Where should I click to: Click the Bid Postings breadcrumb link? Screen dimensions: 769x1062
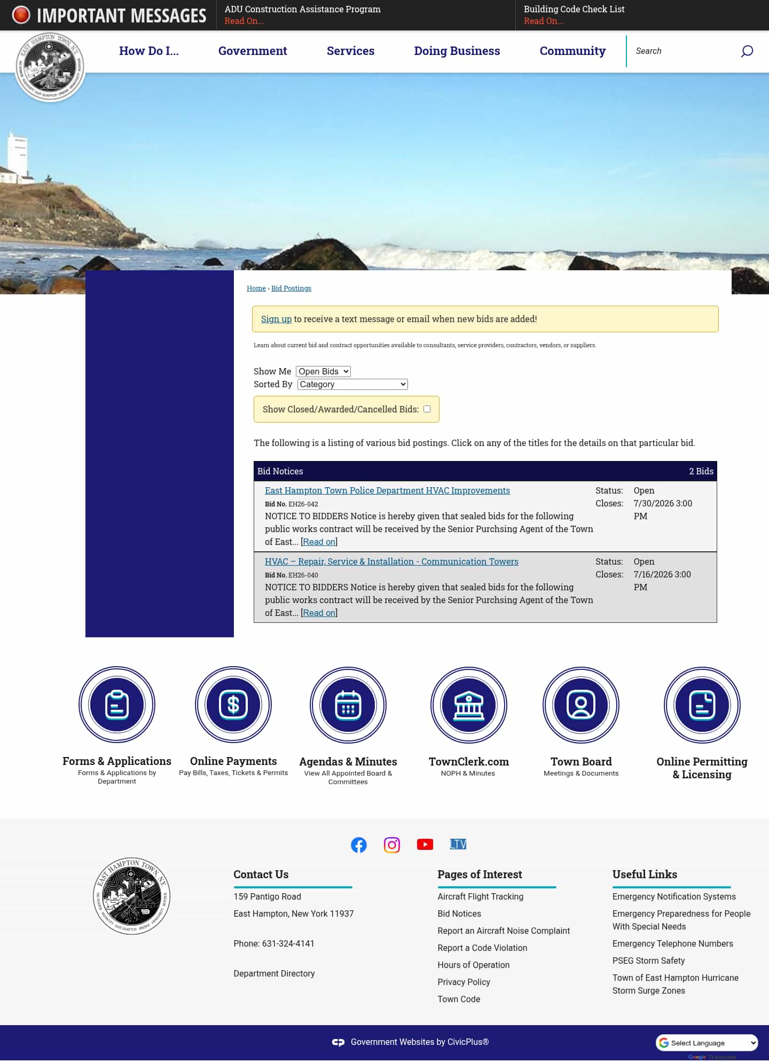(291, 288)
